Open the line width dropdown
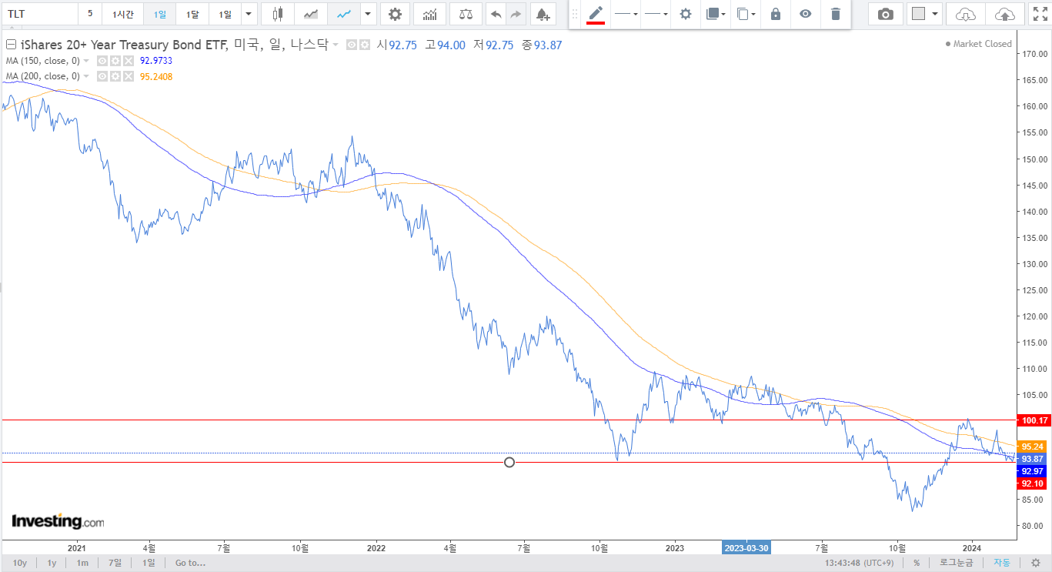Viewport: 1052px width, 572px height. click(x=656, y=14)
